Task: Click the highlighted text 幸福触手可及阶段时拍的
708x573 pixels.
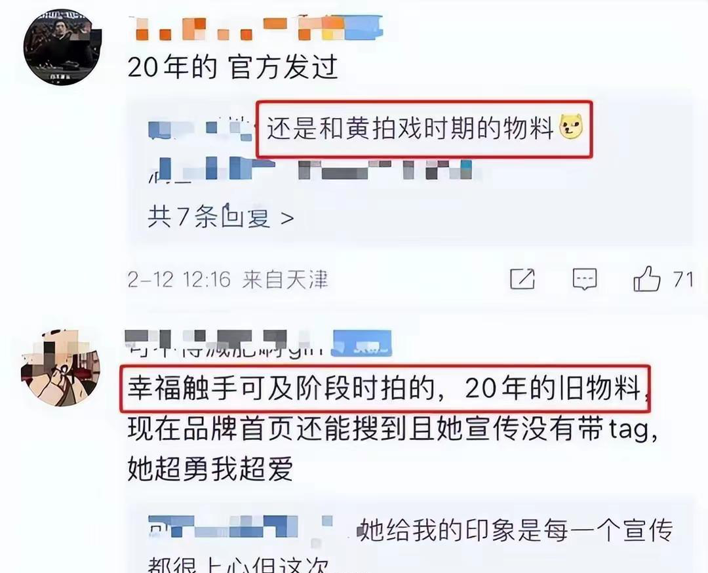Action: (x=281, y=388)
